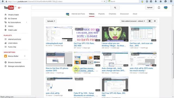174x98 pixels.
Task: Click the History hourglass icon
Action: (x=5, y=26)
